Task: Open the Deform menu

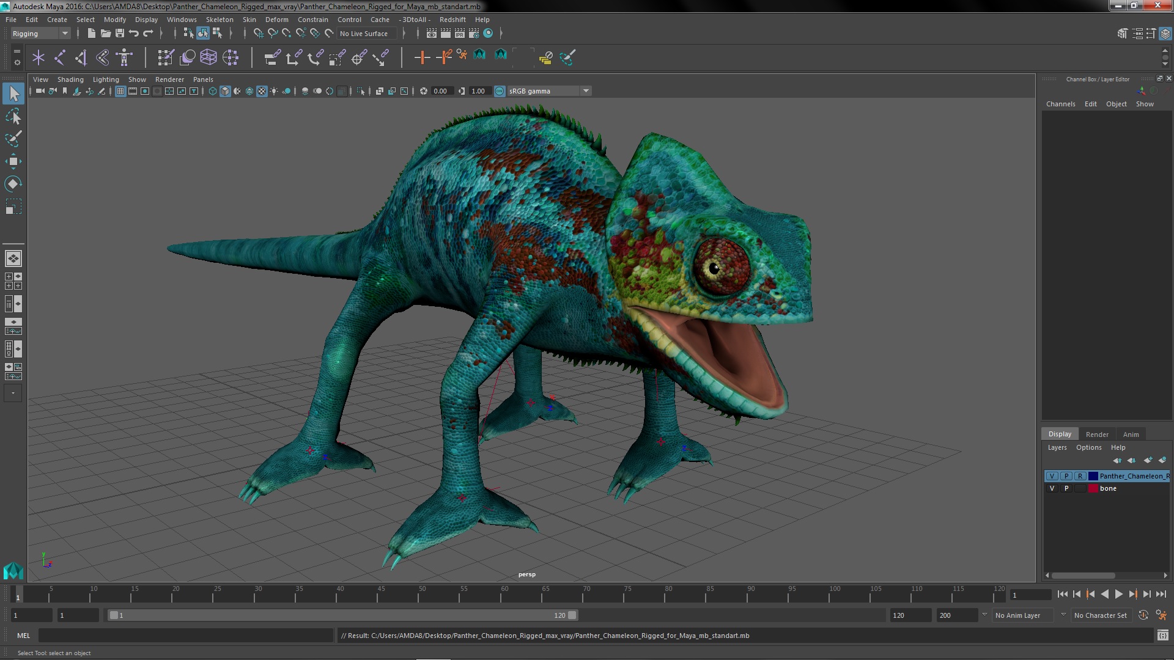Action: [x=276, y=20]
